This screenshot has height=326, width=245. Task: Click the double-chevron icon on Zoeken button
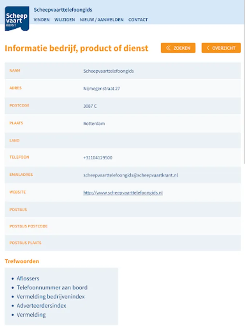coord(168,48)
